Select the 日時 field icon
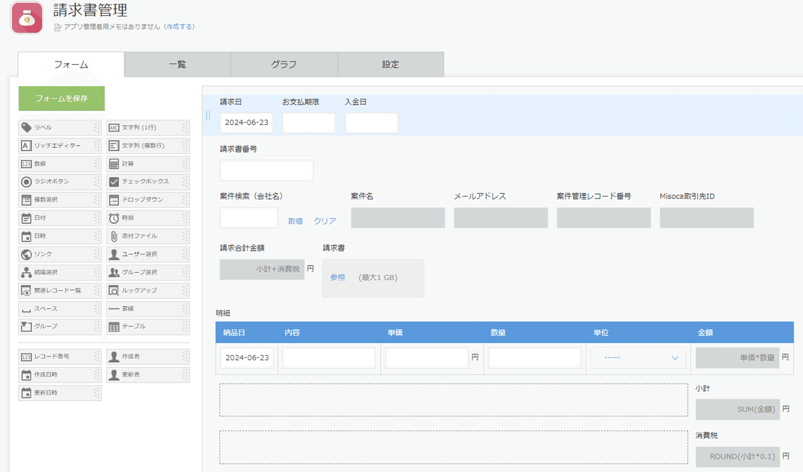Viewport: 803px width, 472px height. point(26,236)
